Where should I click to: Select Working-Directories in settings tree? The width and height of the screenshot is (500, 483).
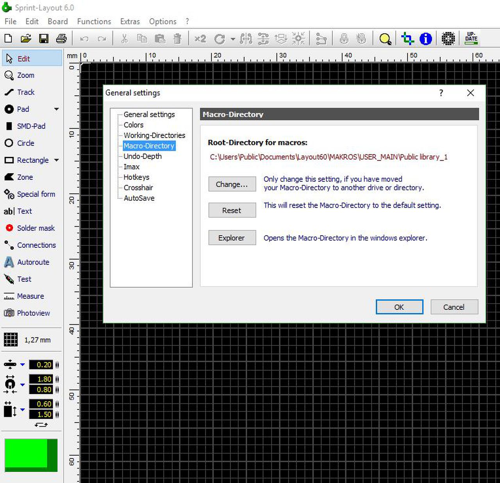pyautogui.click(x=154, y=135)
